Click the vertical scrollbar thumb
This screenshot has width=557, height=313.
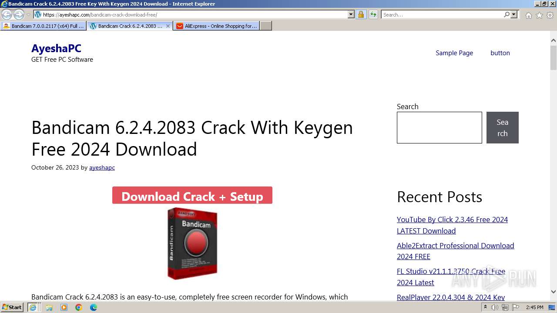tap(553, 57)
